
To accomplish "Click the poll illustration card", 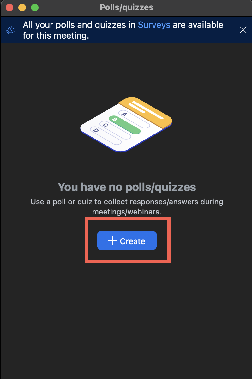I will pos(126,125).
